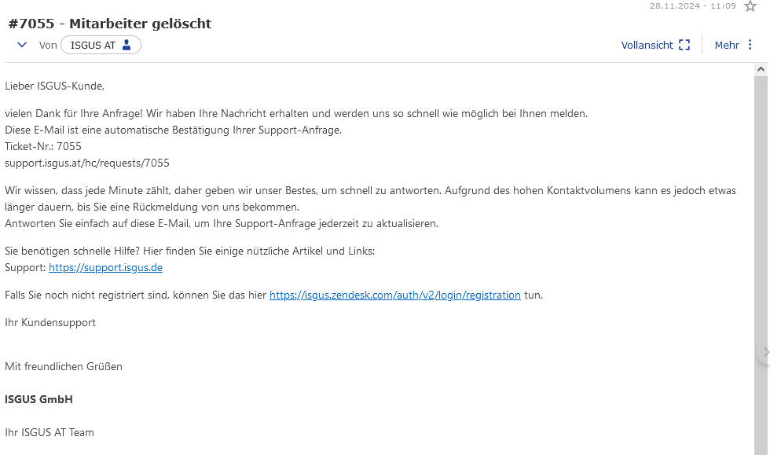Click the Ticket-Nr.: 7055 line
Screen dimensions: 770x455
point(43,146)
